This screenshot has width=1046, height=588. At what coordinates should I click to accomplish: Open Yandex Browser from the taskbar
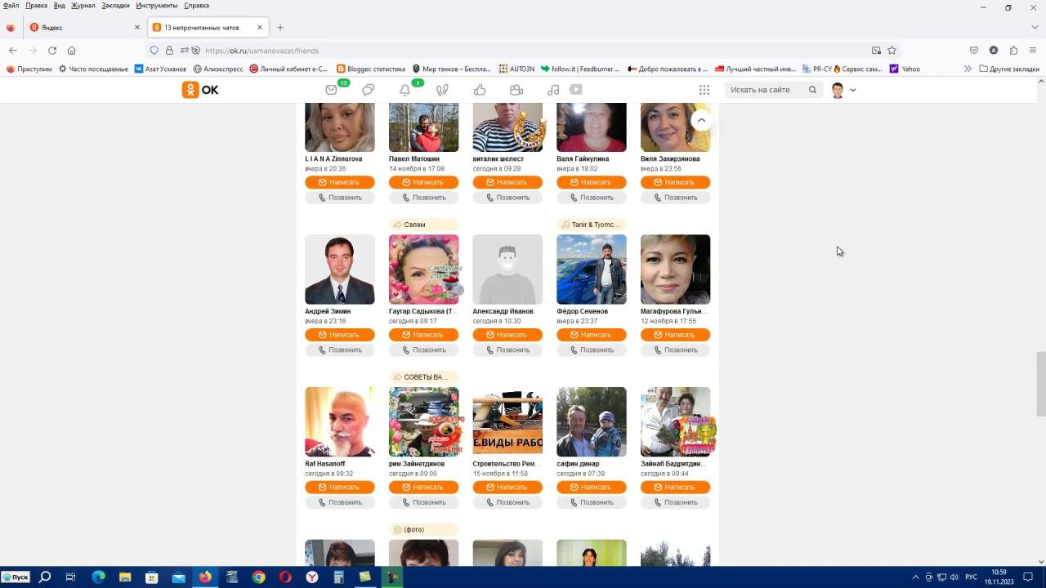click(x=312, y=577)
